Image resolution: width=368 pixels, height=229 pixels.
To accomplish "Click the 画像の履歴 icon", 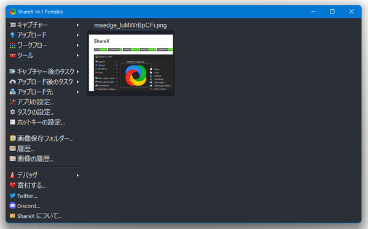I will (12, 159).
